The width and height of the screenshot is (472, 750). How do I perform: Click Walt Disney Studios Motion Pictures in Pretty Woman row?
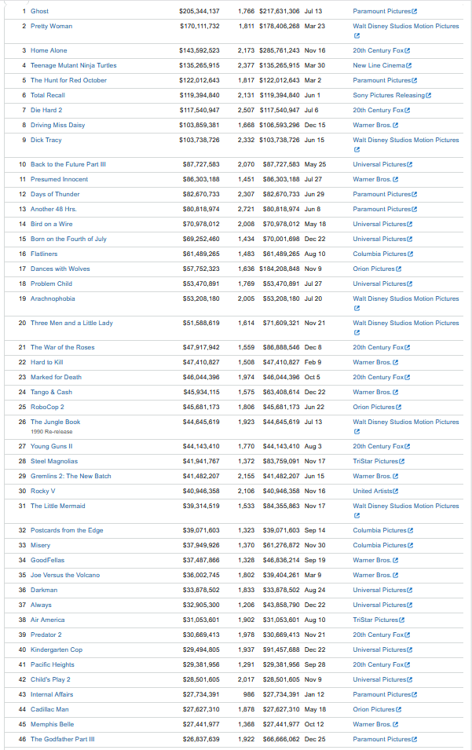(406, 26)
